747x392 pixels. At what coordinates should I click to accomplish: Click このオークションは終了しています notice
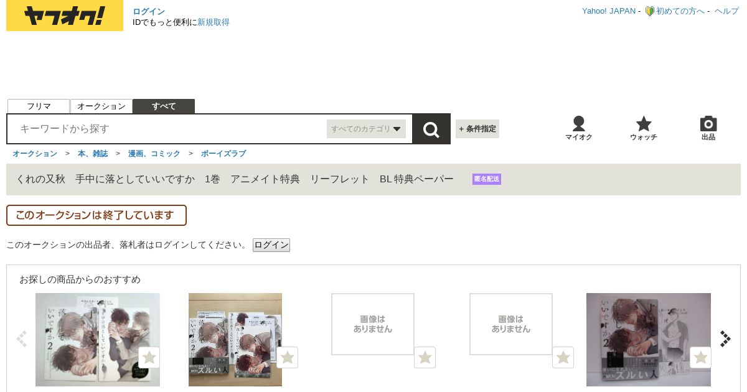(96, 215)
